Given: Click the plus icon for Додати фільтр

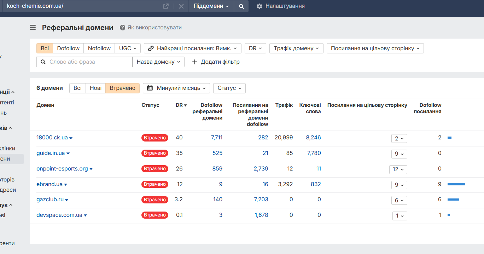Looking at the screenshot, I should pos(195,62).
